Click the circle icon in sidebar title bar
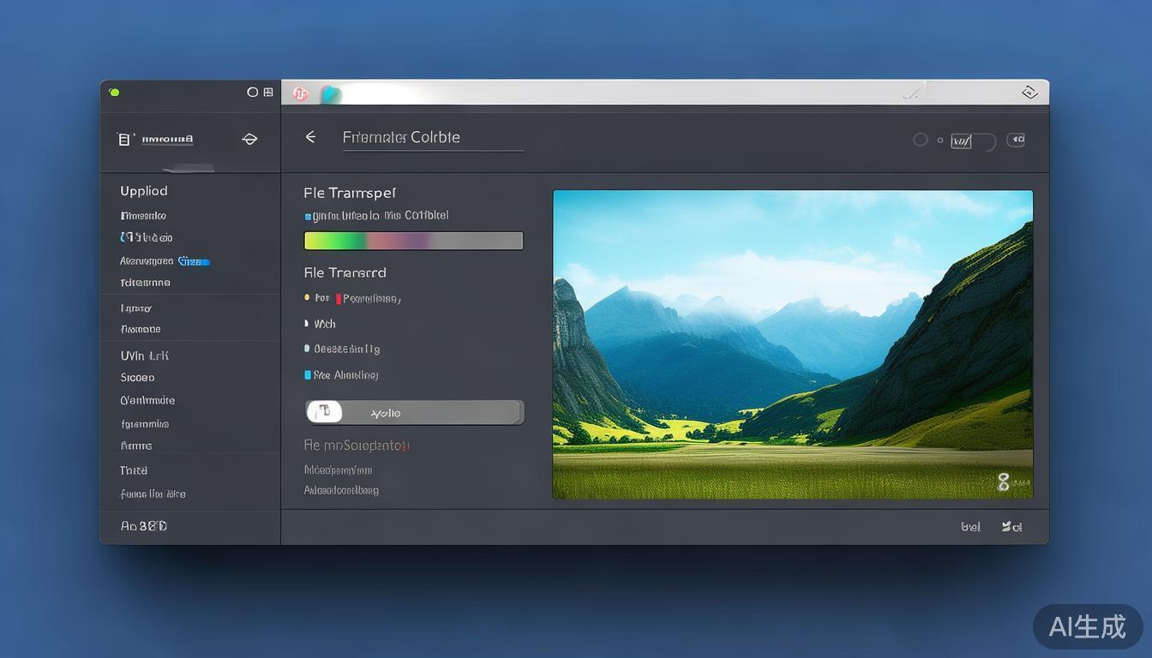 252,93
